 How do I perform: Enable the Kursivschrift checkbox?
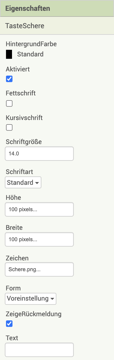coord(9,127)
